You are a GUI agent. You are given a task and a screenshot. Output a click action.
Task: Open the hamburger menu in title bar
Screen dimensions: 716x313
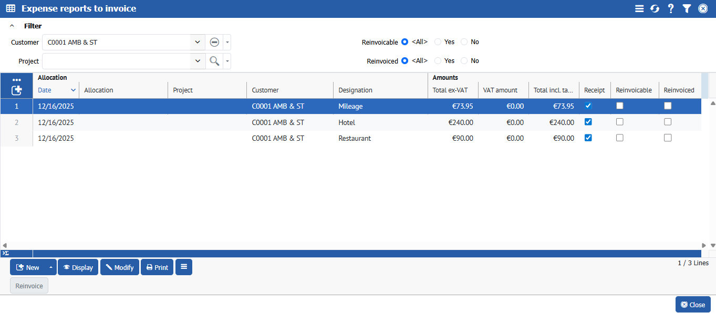click(x=639, y=8)
